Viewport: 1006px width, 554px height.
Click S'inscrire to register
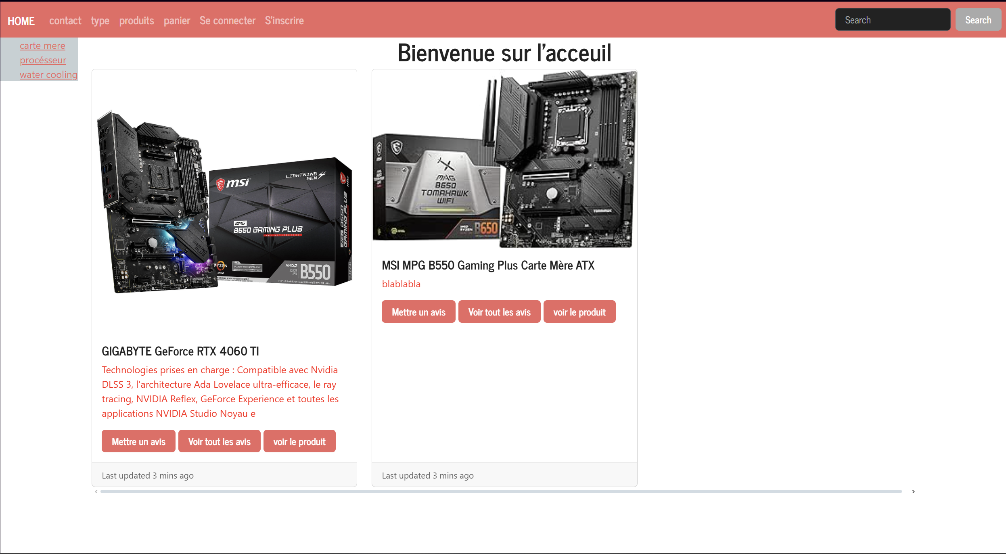(x=284, y=21)
